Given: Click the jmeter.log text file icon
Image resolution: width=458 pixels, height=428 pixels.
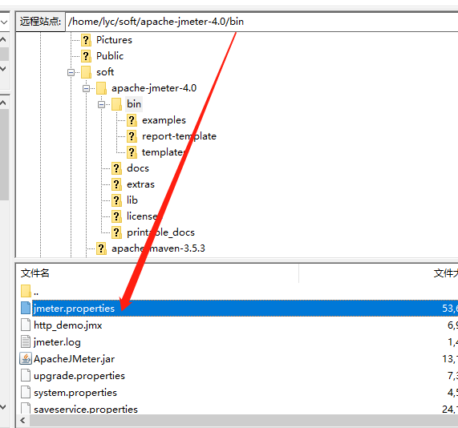Looking at the screenshot, I should pyautogui.click(x=26, y=341).
